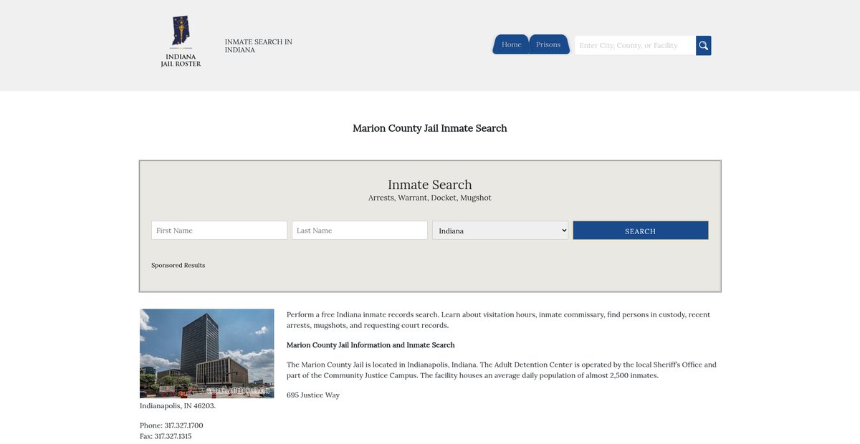This screenshot has width=860, height=444.
Task: Click the Marion County Jail Inmate Search heading
Action: pos(430,128)
